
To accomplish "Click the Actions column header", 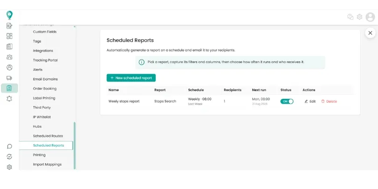I will 309,90.
